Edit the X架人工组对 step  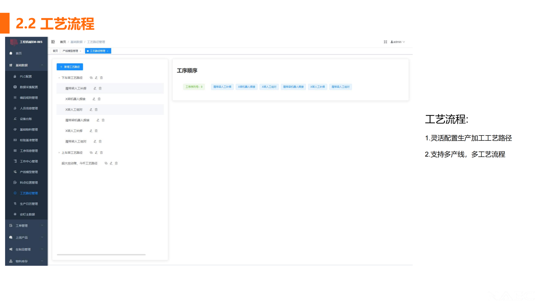pos(91,110)
